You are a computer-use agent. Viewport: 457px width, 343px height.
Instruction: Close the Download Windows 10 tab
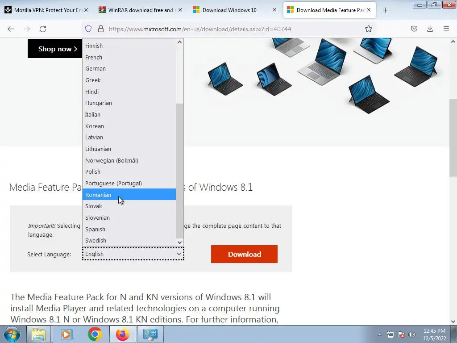(274, 10)
